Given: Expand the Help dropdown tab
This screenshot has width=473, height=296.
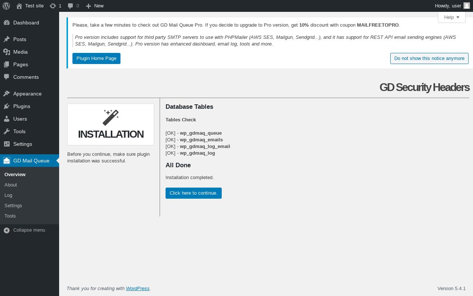Looking at the screenshot, I should pyautogui.click(x=452, y=17).
